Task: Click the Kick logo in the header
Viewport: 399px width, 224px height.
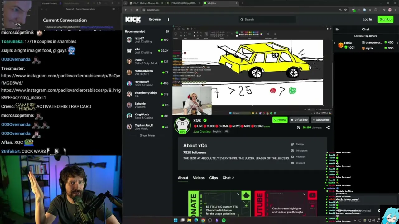Action: click(133, 20)
